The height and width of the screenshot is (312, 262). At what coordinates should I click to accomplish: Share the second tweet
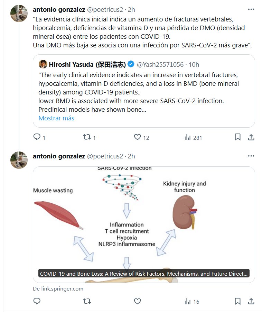[x=251, y=301]
